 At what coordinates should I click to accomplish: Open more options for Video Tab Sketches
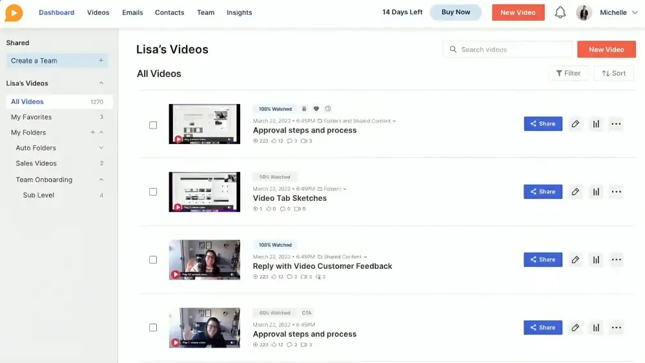click(616, 192)
